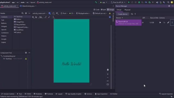Open Logcat tool window tab
This screenshot has width=174, height=98.
pyautogui.click(x=59, y=94)
